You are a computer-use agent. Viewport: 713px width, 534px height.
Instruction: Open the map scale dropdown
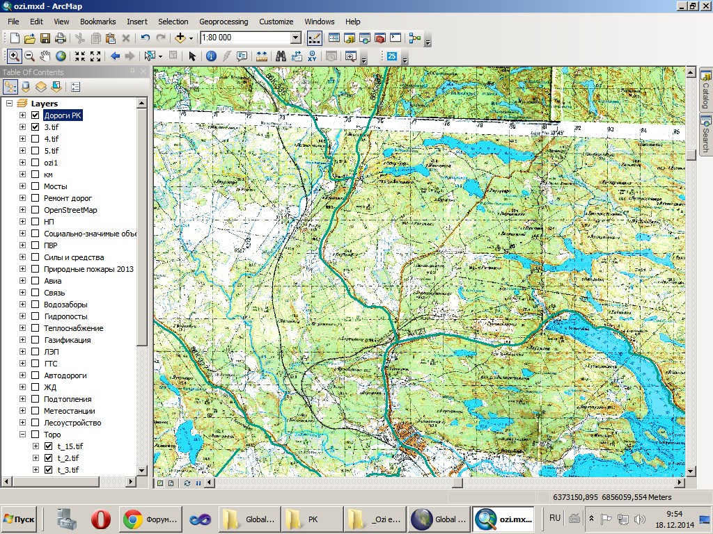tap(295, 38)
